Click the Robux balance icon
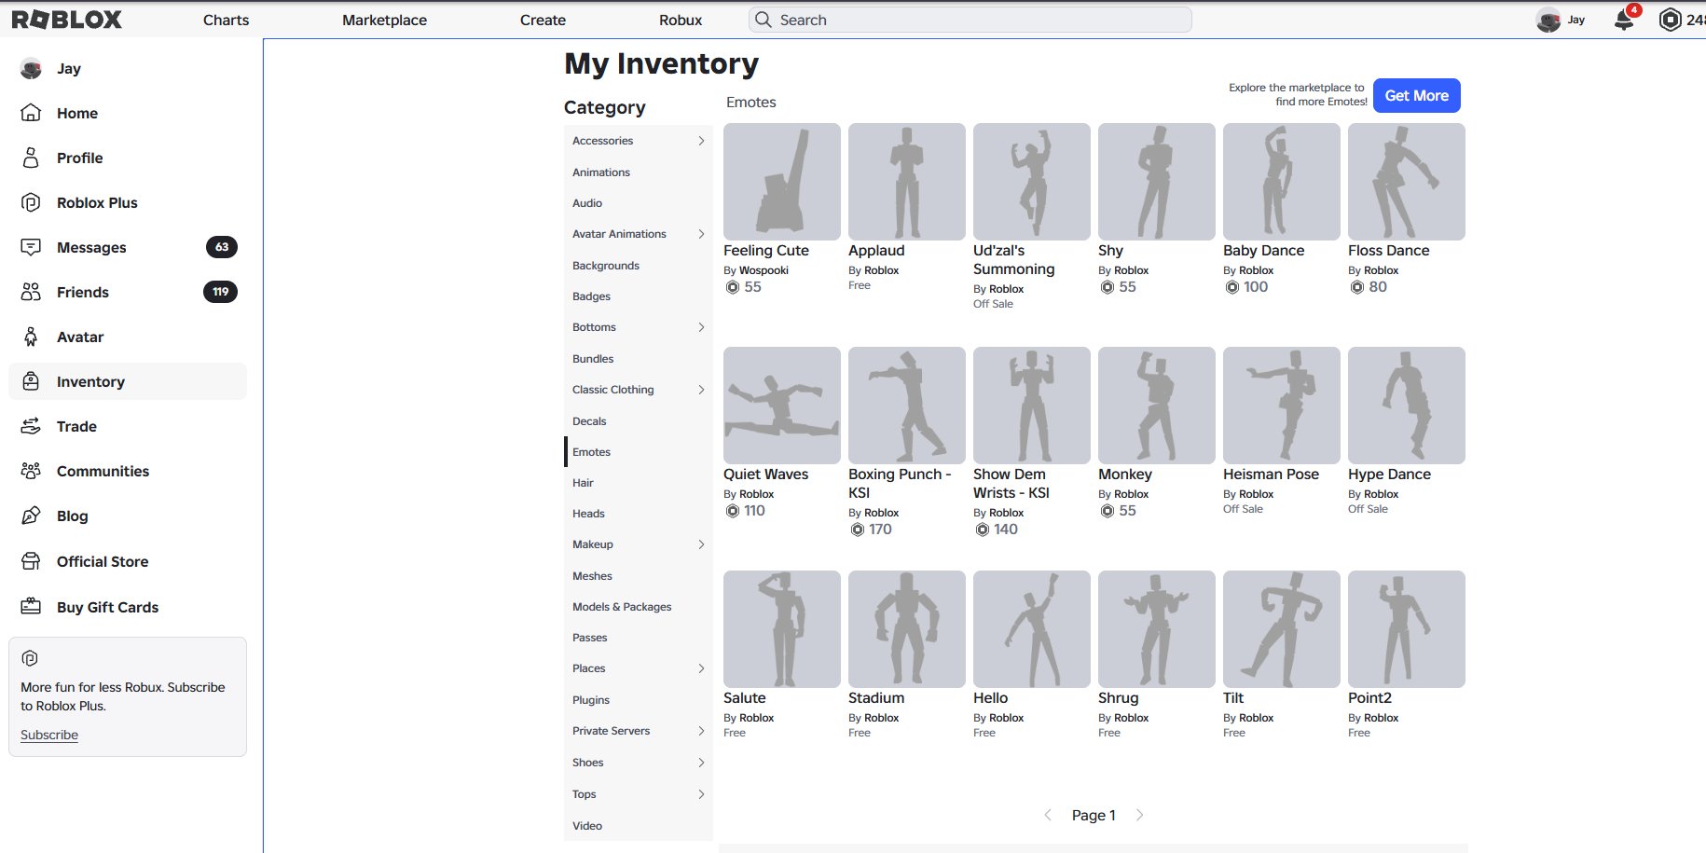The height and width of the screenshot is (853, 1706). [1671, 20]
